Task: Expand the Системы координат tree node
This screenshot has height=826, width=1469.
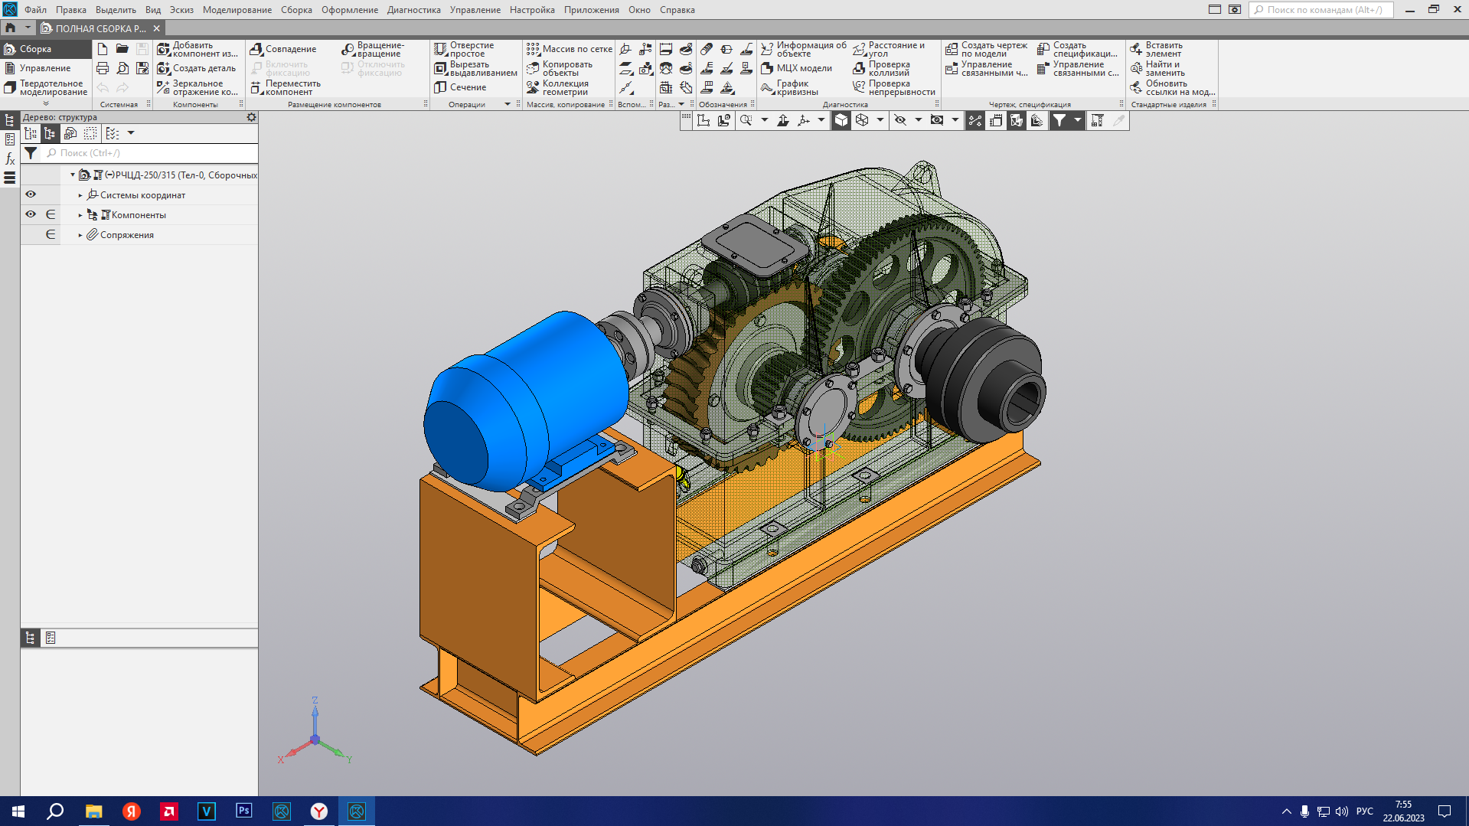Action: (80, 195)
